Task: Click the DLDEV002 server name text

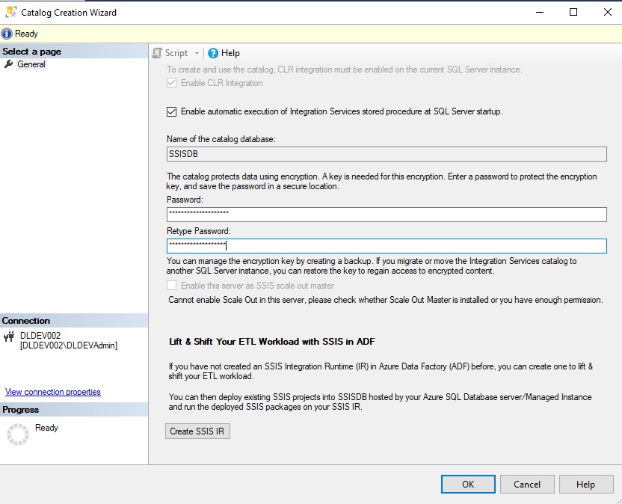Action: point(40,335)
